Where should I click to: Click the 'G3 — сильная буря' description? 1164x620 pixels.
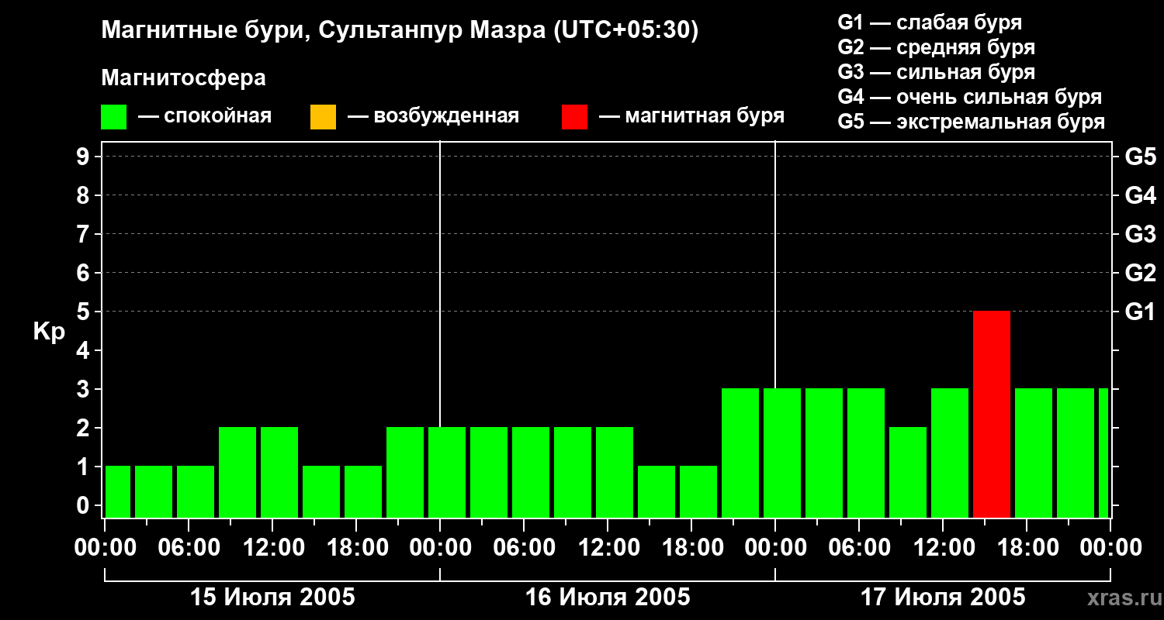click(937, 72)
